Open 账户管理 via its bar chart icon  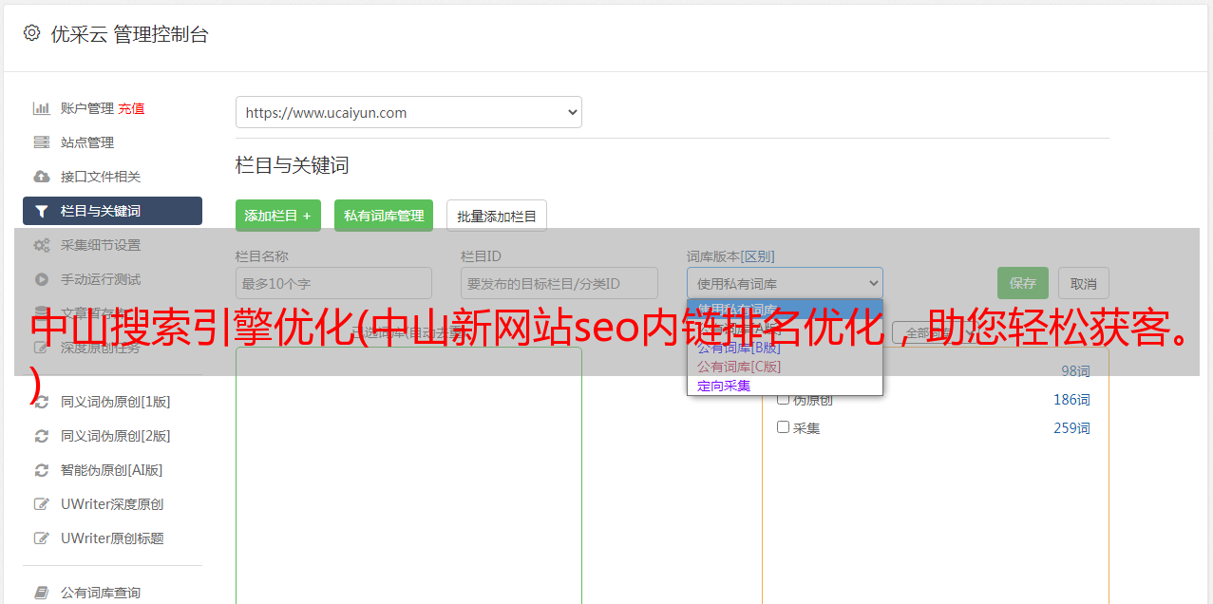(x=42, y=108)
